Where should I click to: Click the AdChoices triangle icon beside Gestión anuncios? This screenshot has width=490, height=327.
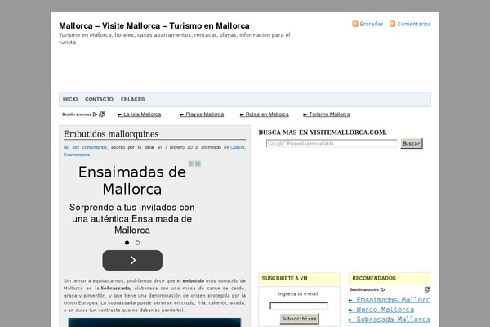(96, 114)
